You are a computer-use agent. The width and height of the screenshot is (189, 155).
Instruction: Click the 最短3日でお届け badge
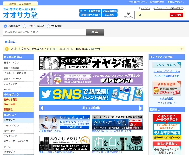pos(90,15)
